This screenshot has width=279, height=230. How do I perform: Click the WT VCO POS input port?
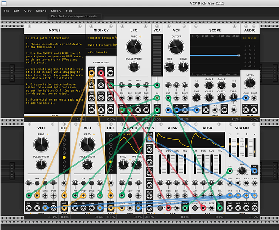138,195
